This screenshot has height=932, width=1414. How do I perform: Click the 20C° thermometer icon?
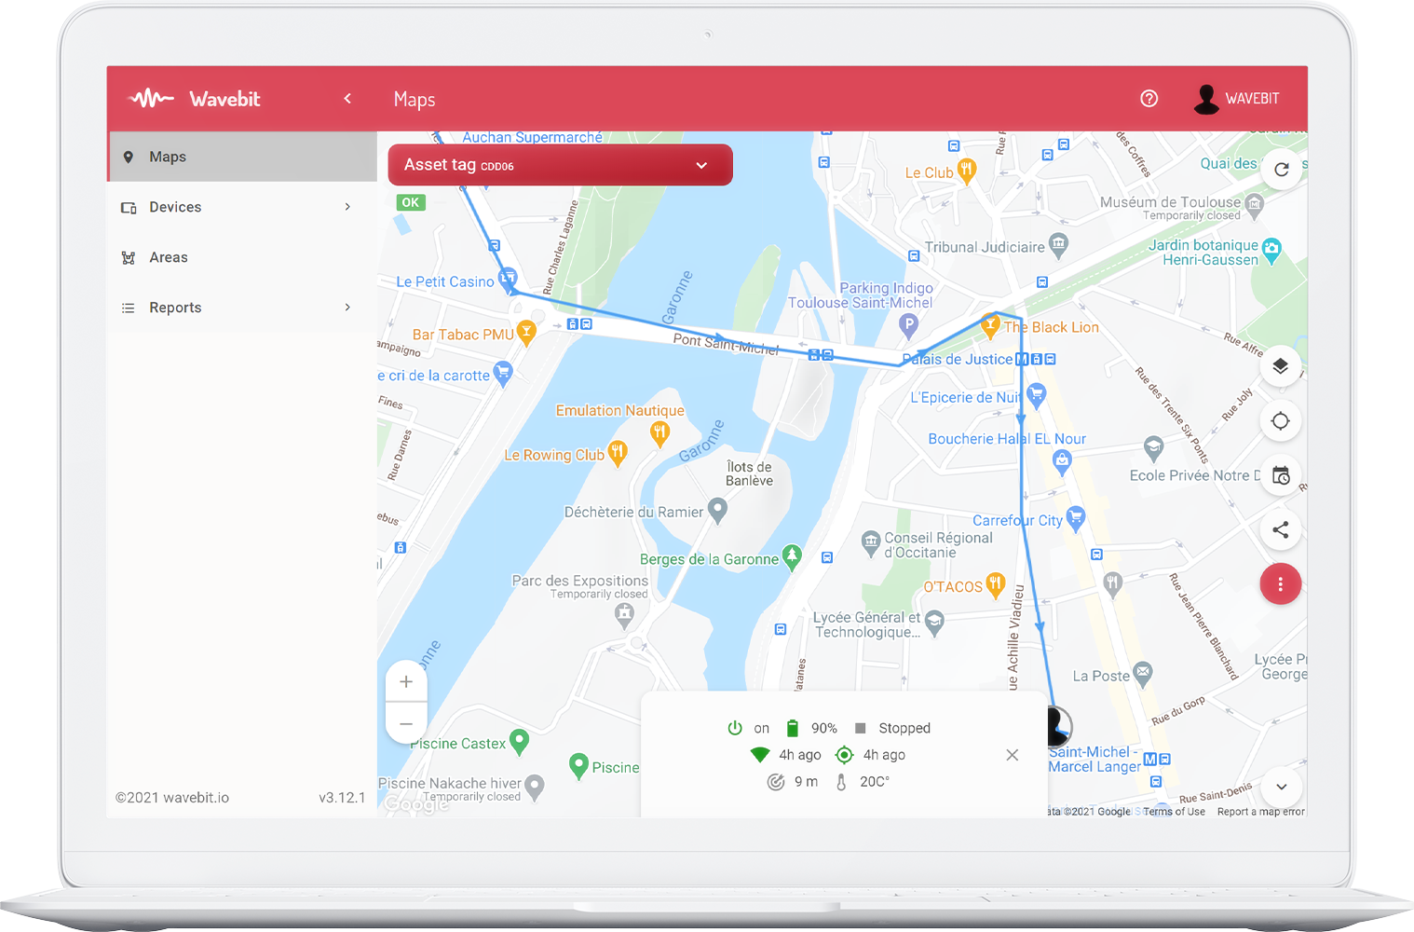click(841, 782)
